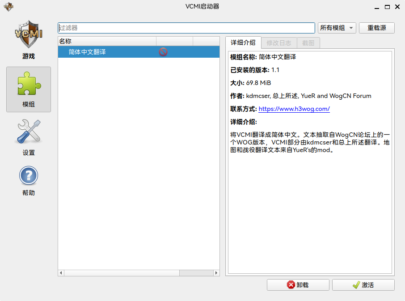
Task: Open the 所有模组 filter dropdown
Action: click(337, 28)
